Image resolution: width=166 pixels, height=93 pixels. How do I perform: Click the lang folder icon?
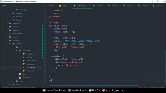(13, 84)
